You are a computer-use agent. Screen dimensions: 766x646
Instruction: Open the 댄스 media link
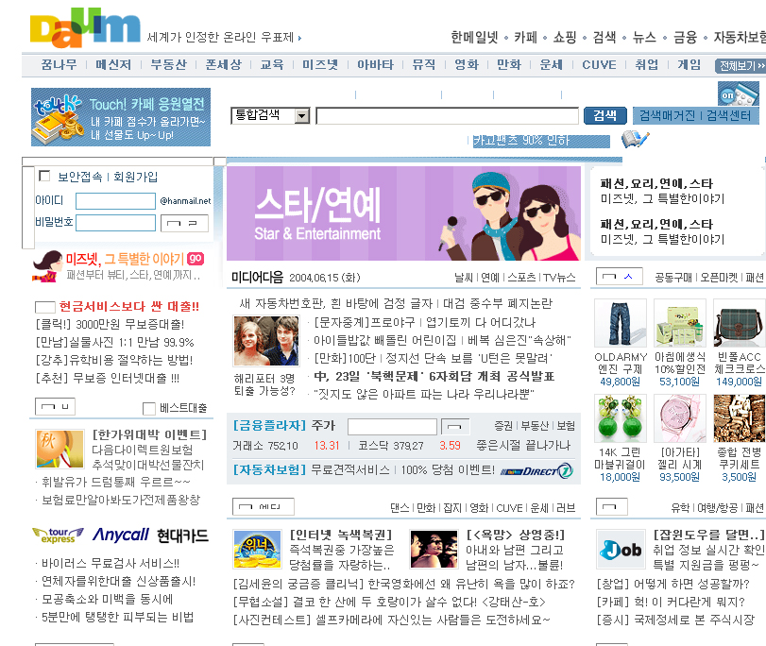click(x=400, y=508)
